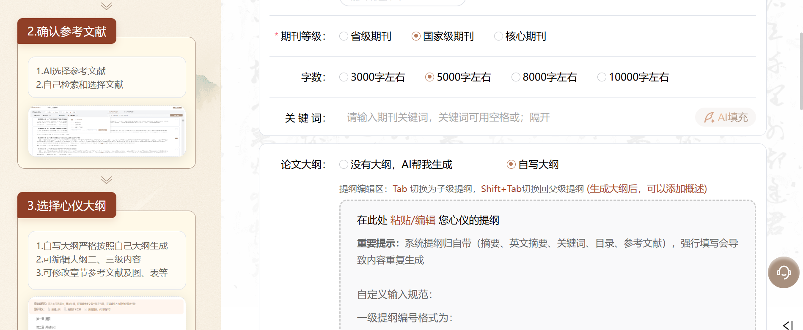Select 省级期刊 journal level
803x330 pixels.
(x=366, y=36)
